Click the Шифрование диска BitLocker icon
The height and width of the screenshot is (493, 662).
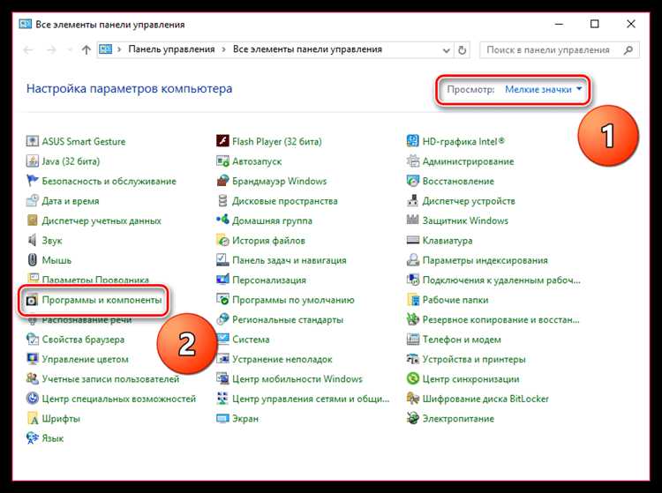point(412,399)
